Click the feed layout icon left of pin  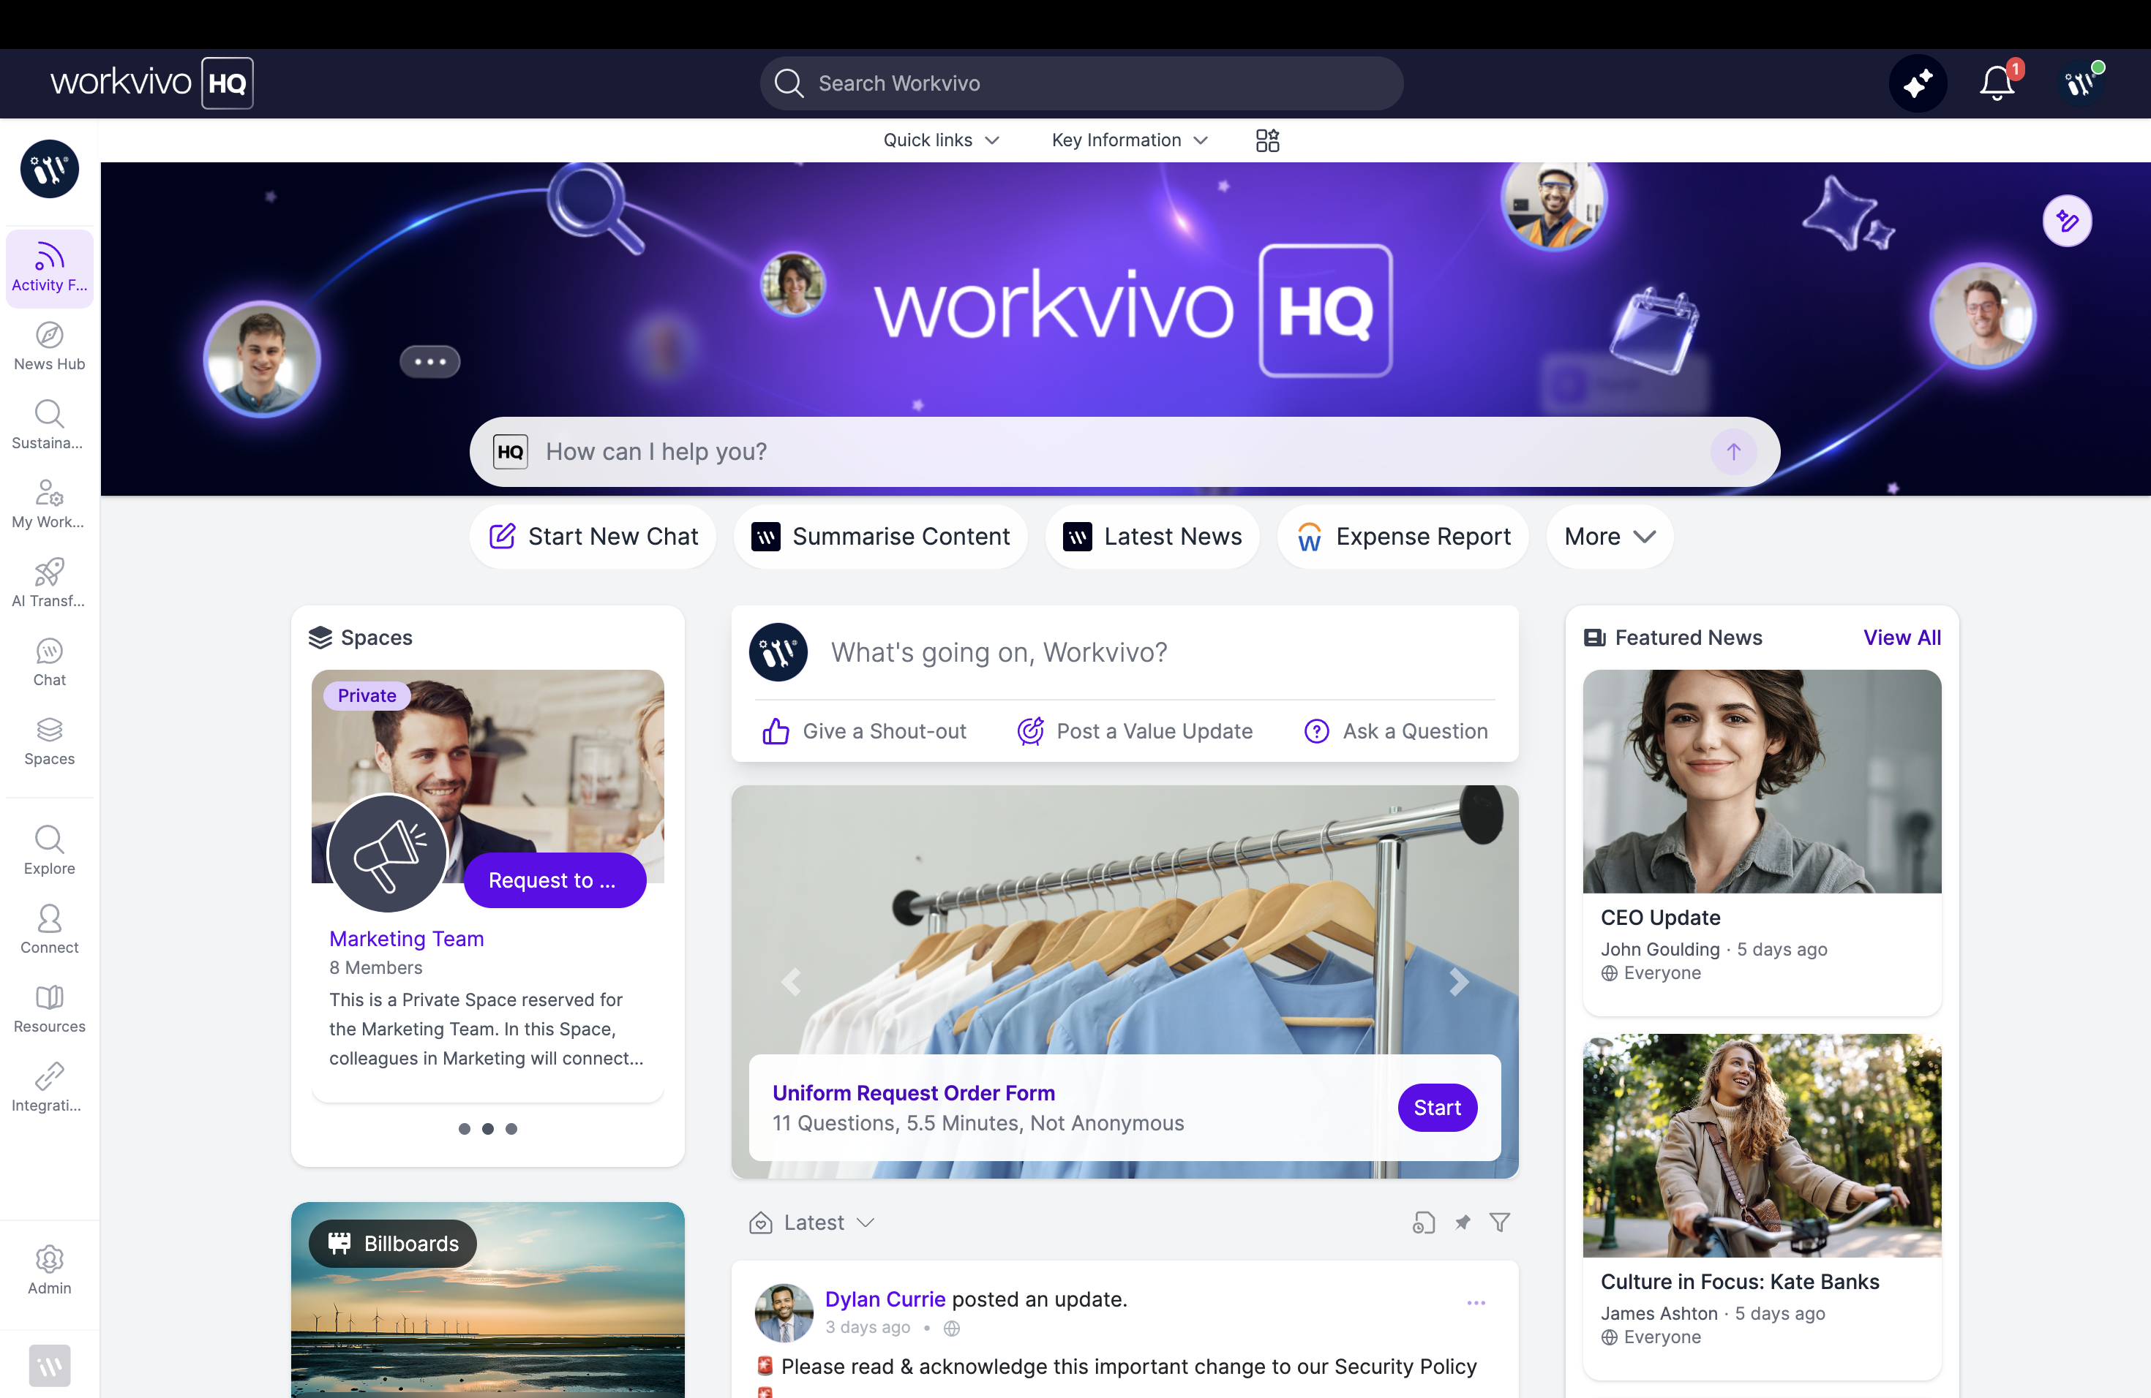click(x=1424, y=1222)
